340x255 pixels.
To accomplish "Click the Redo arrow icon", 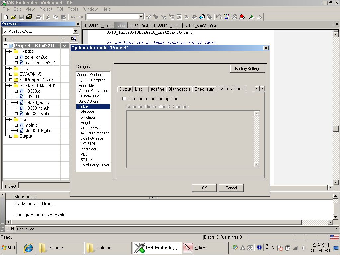I will click(81, 17).
